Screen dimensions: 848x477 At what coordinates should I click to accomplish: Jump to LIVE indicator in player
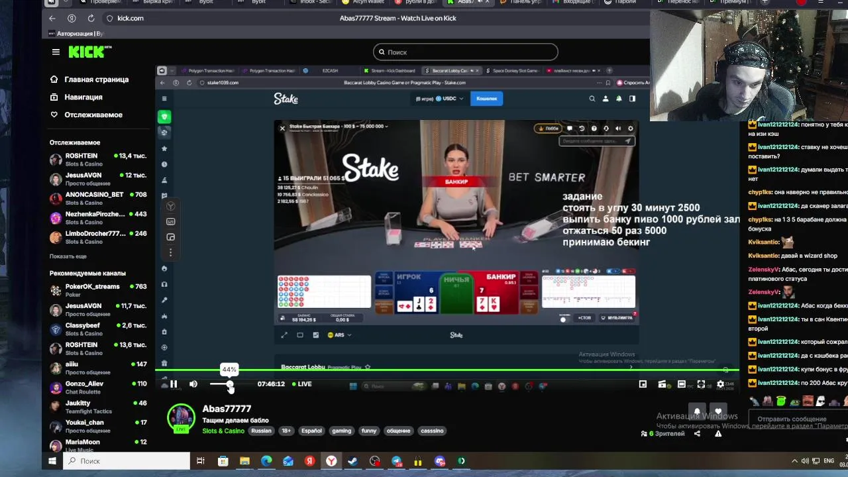point(302,384)
